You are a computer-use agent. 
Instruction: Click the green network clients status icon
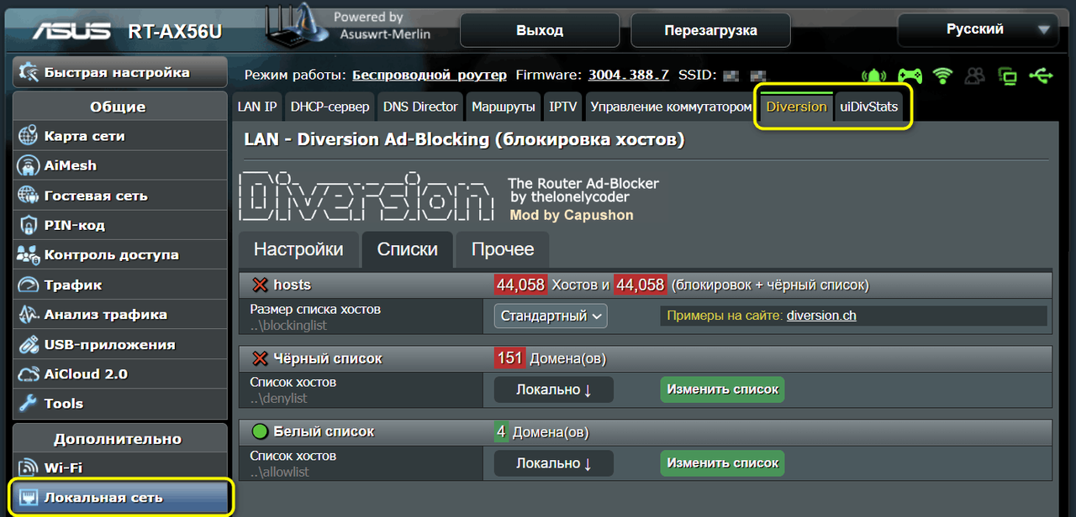tap(1007, 76)
